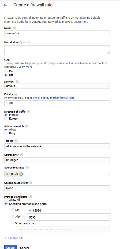This screenshot has width=120, height=249.
Task: Open the Protocols and ports help icon
Action: click(31, 197)
